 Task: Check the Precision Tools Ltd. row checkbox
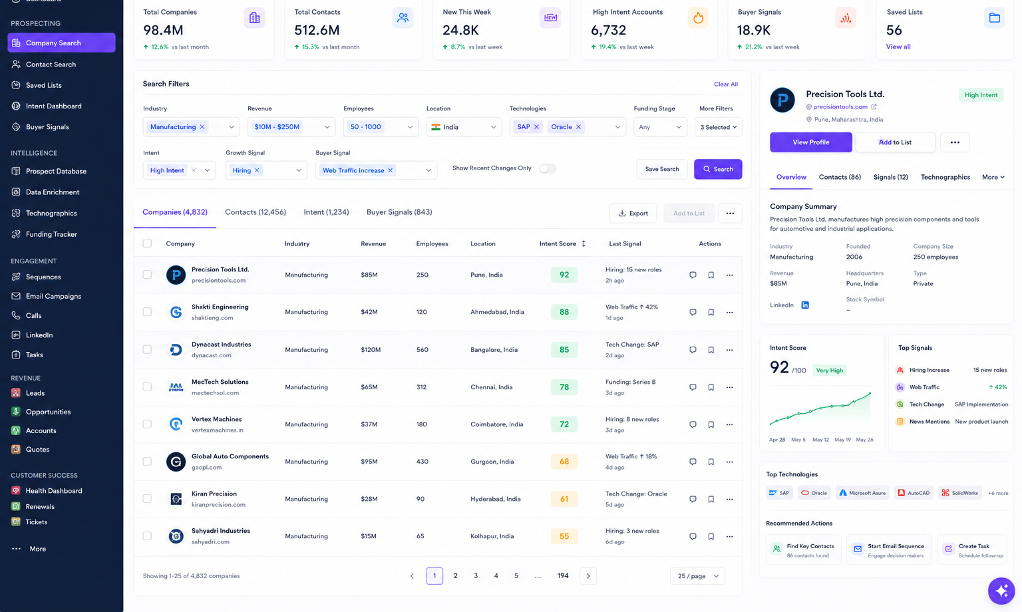click(x=147, y=275)
